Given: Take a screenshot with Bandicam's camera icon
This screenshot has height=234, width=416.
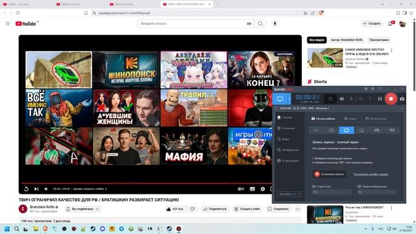Looking at the screenshot, I should [402, 99].
